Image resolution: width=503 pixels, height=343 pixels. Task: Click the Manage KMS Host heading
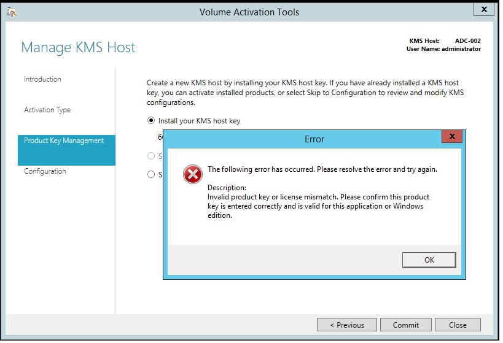[x=78, y=48]
